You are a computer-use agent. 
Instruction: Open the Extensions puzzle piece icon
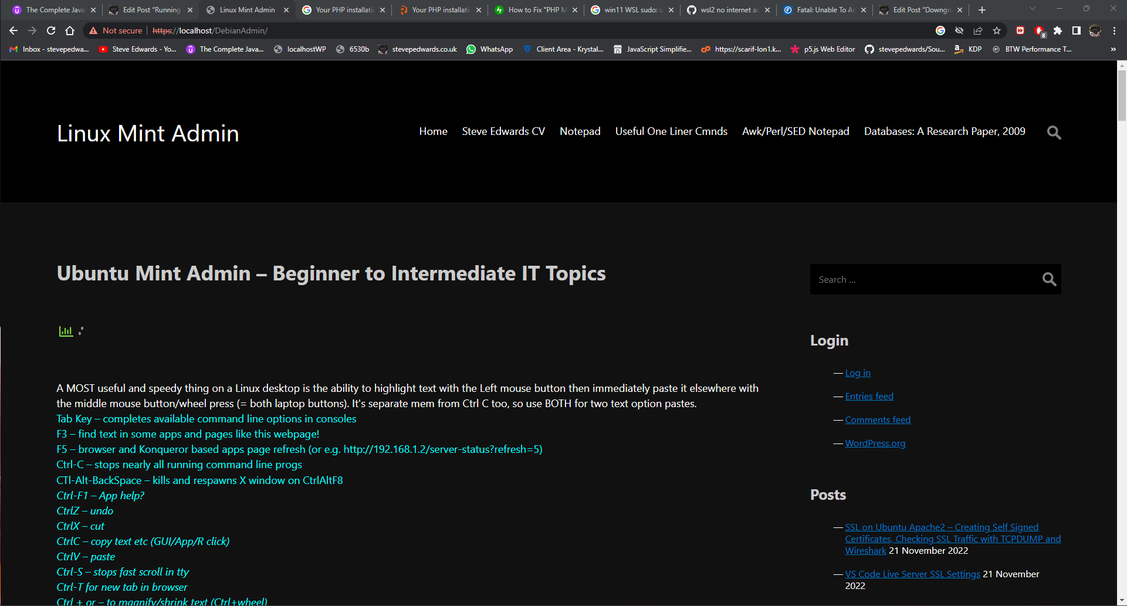(x=1058, y=31)
